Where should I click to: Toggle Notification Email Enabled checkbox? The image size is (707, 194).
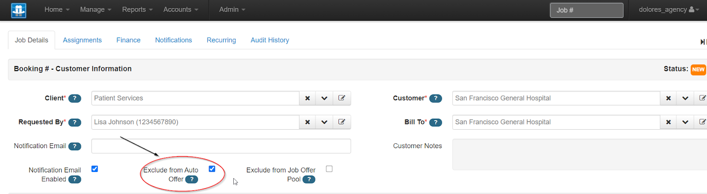point(95,169)
